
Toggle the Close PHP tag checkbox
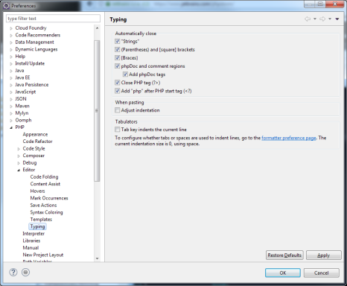coord(118,83)
